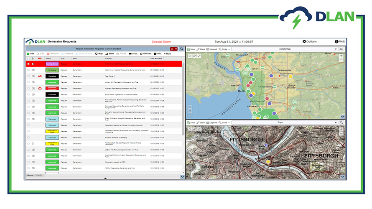Image resolution: width=372 pixels, height=209 pixels.
Task: Select the Test Ticket 1 row checkbox
Action: (28, 76)
